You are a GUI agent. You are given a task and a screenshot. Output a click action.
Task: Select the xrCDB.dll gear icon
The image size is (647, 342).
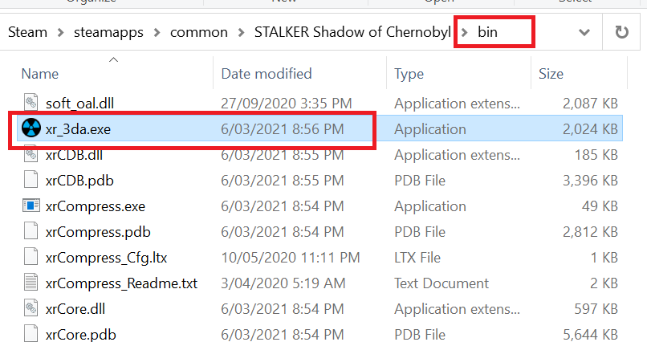pyautogui.click(x=31, y=154)
